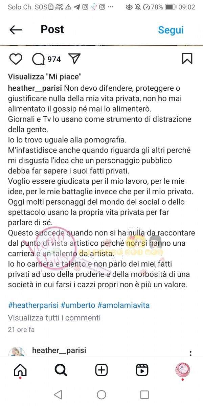Like the post with heart icon

pyautogui.click(x=16, y=59)
